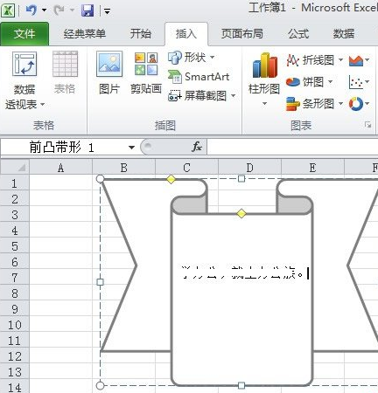The image size is (378, 393).
Task: Click the center yellow diamond adjustment handle
Action: pos(241,213)
